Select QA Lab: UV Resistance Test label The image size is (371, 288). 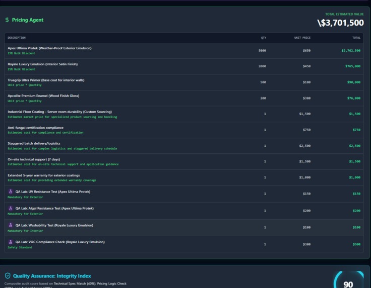pos(53,191)
